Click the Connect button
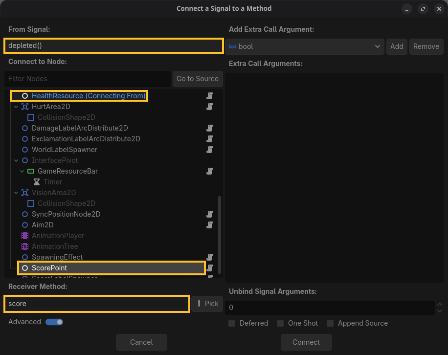Screen dimensions: 448x355 click(x=306, y=342)
